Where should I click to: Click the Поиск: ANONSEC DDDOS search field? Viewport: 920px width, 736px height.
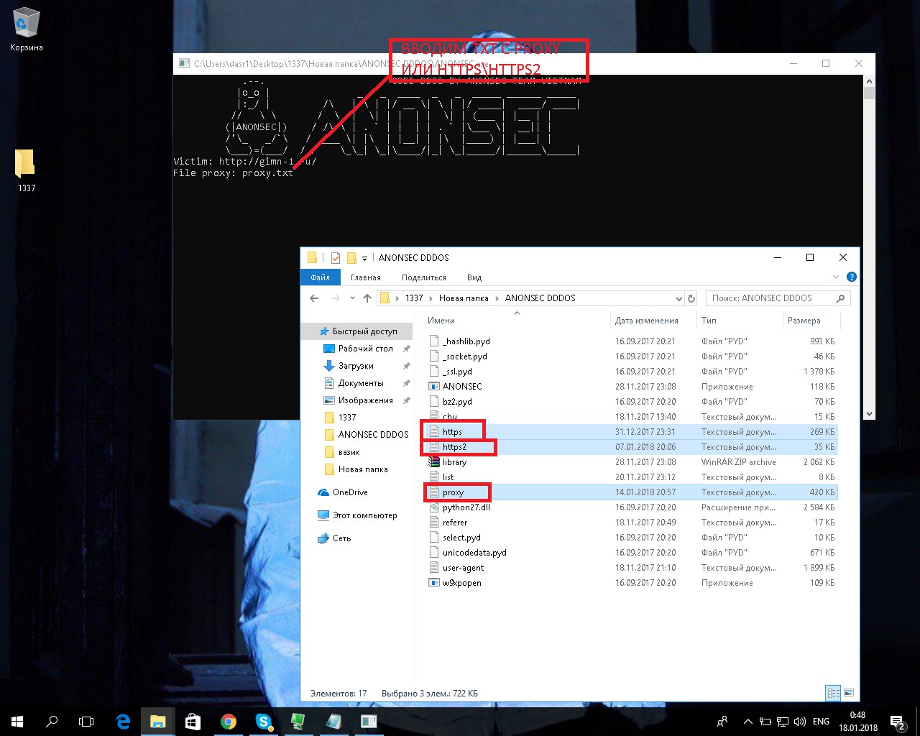tap(778, 298)
